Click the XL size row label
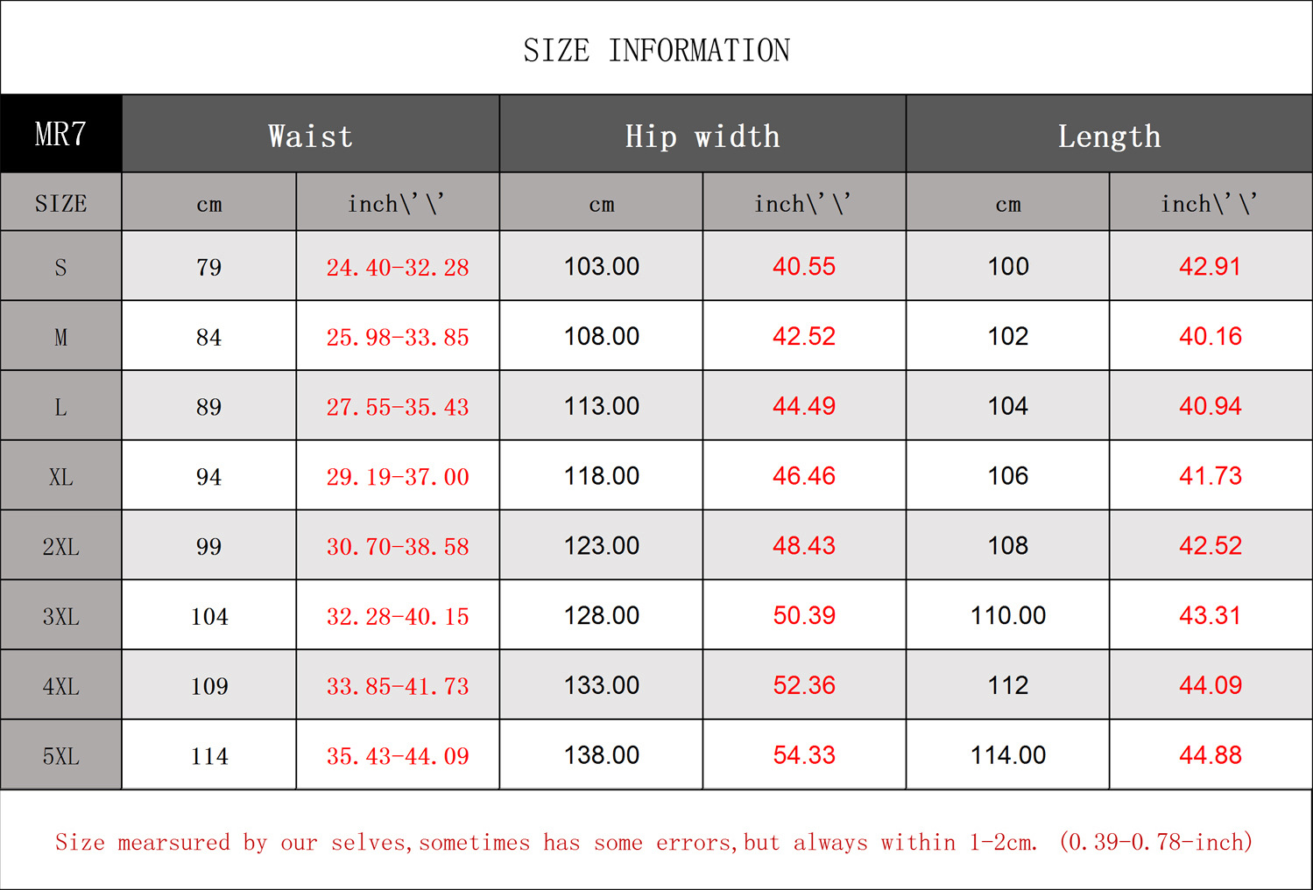 [x=60, y=477]
